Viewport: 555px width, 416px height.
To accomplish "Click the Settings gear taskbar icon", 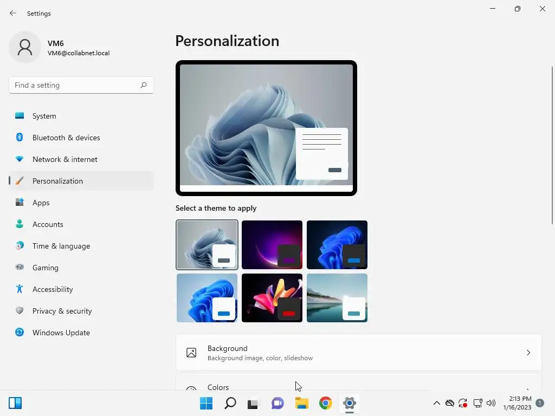I will [x=350, y=403].
